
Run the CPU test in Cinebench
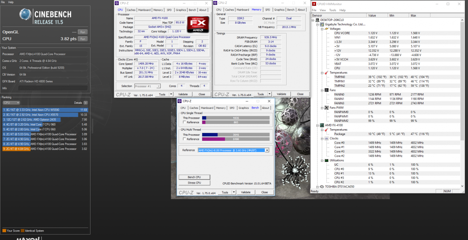pos(82,39)
